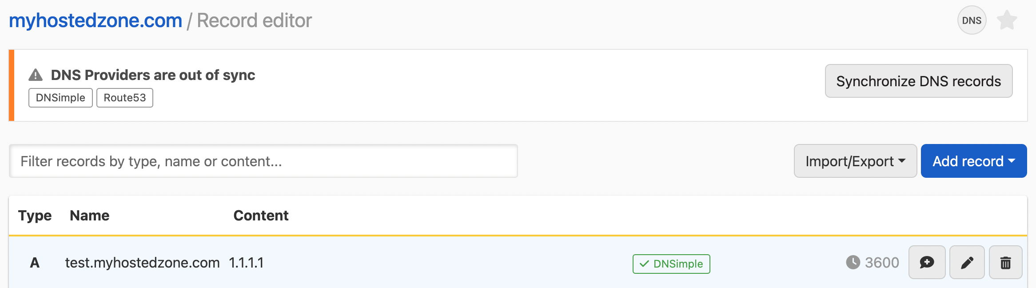Click inside the filter records search field
The width and height of the screenshot is (1036, 288).
[x=264, y=161]
